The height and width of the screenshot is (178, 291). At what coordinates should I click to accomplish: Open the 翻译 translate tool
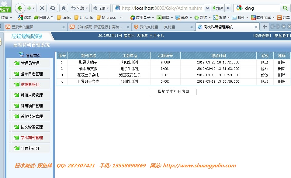[x=165, y=18]
